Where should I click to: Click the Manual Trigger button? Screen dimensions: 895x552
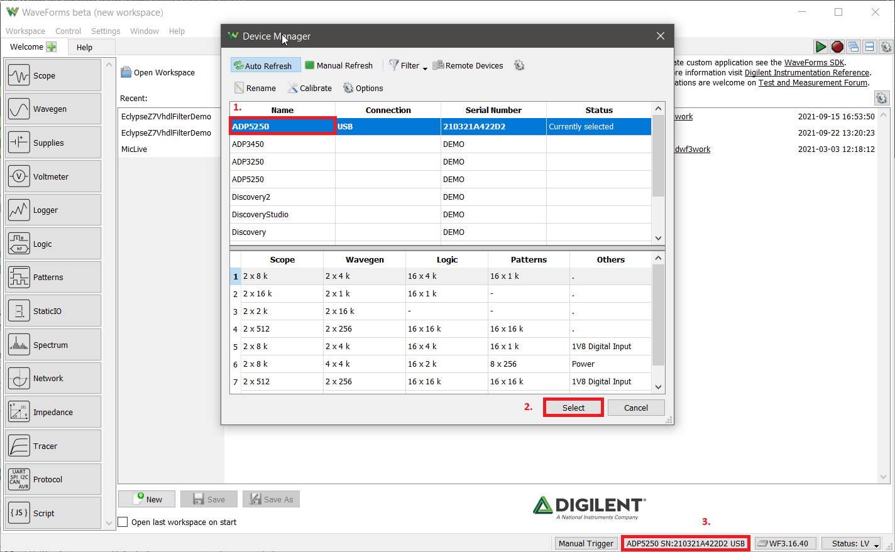coord(586,543)
